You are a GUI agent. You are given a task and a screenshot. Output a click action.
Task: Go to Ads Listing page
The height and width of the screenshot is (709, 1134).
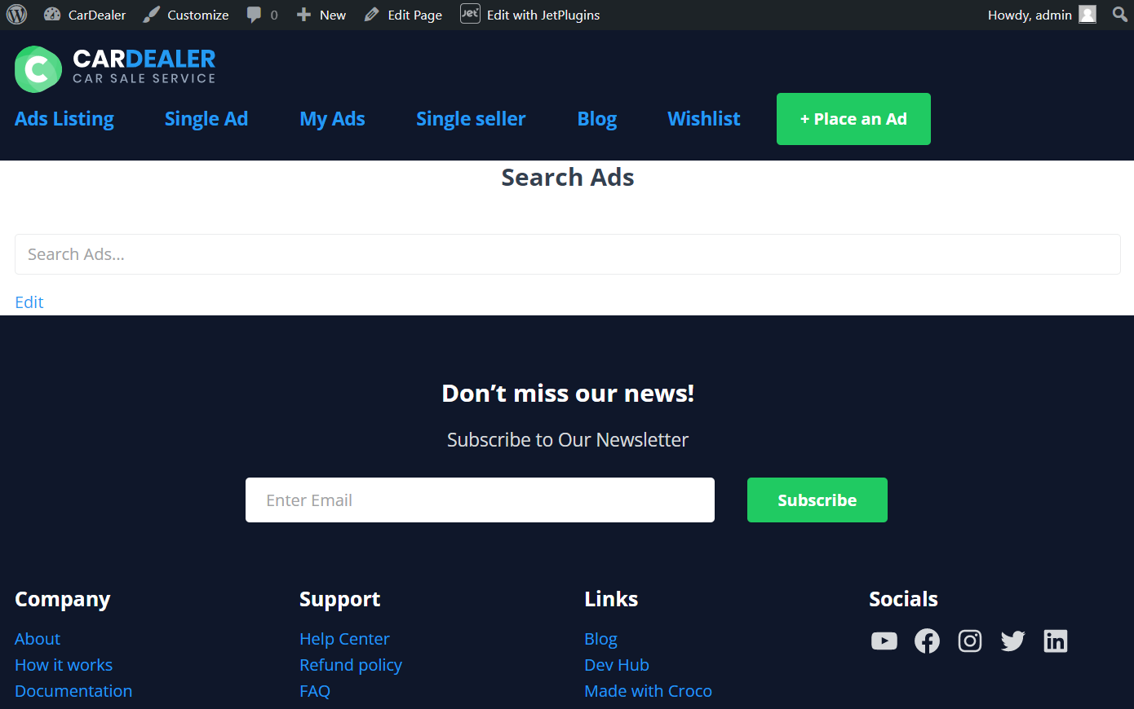pyautogui.click(x=64, y=119)
